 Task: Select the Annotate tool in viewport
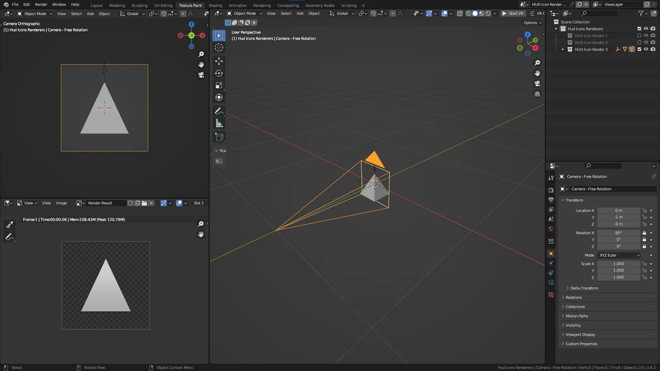pyautogui.click(x=219, y=111)
